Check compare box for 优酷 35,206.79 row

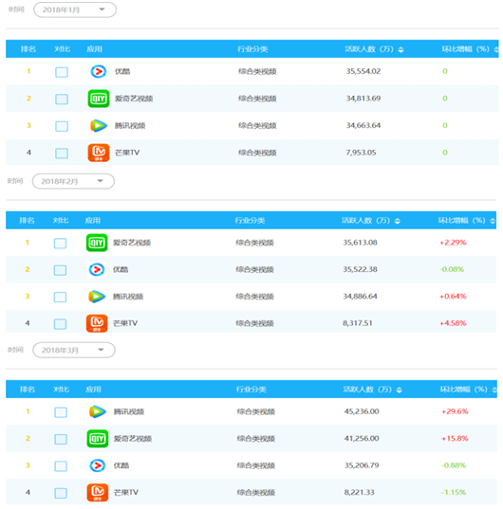[x=61, y=466]
